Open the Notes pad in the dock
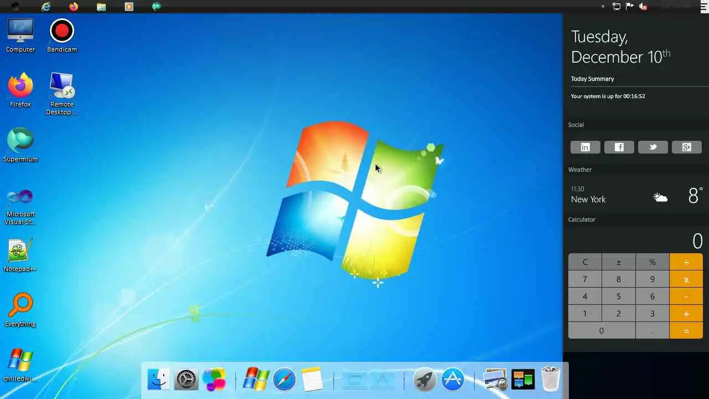 (312, 380)
